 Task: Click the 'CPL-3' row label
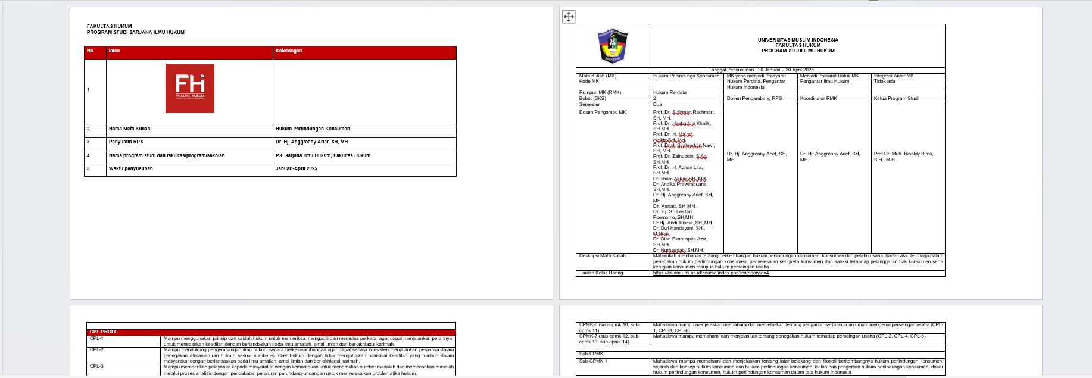pos(96,367)
